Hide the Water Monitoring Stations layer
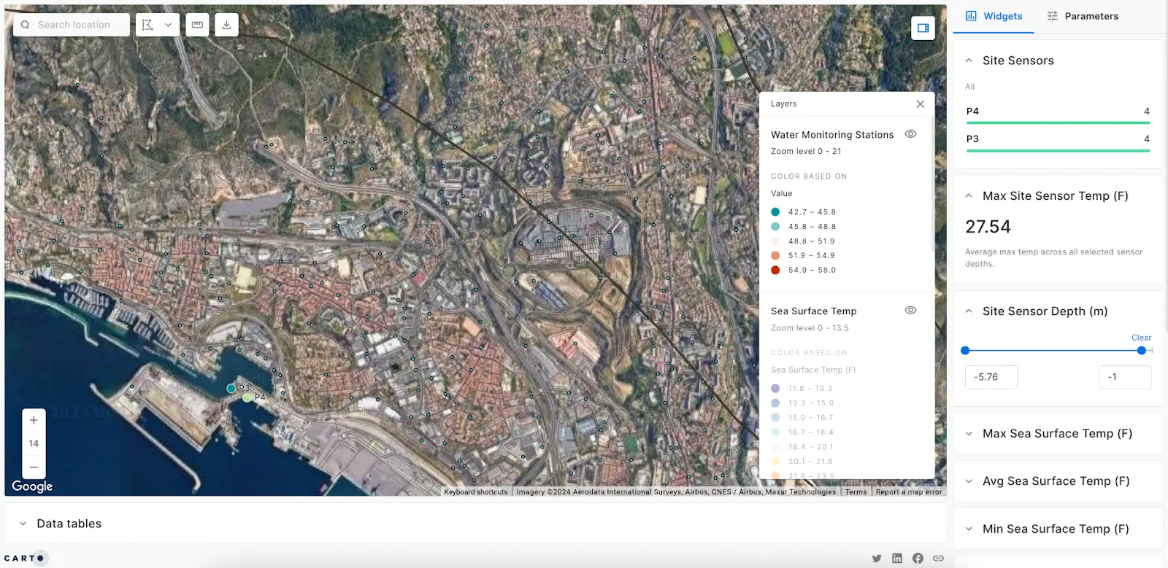The image size is (1168, 568). (x=910, y=134)
